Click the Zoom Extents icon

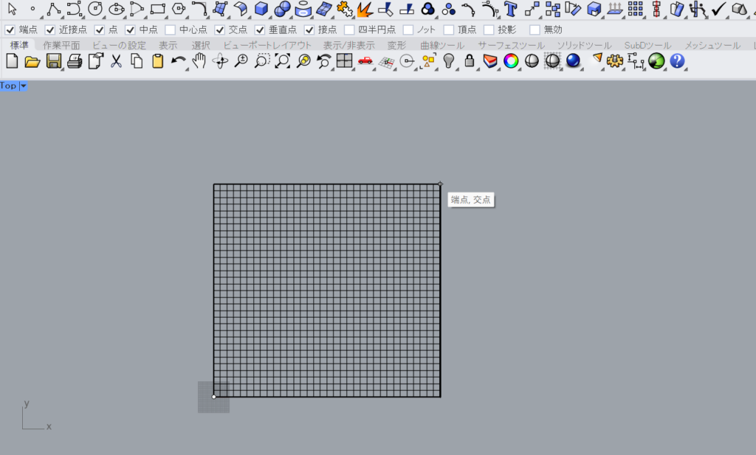(x=282, y=61)
